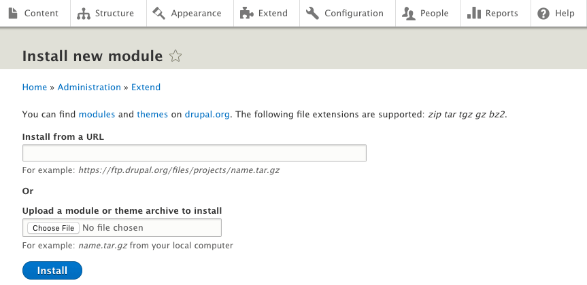Visit the drupal.org link
The image size is (587, 285).
(x=207, y=114)
